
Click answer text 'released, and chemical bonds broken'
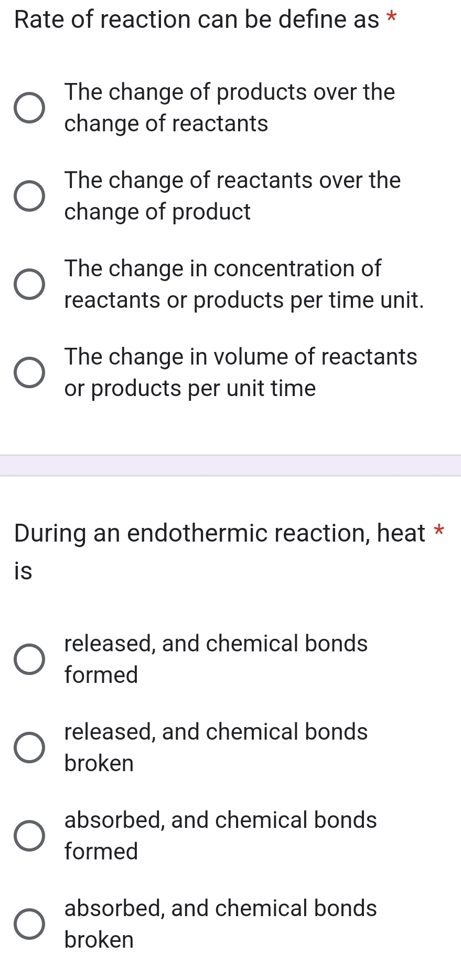pyautogui.click(x=216, y=748)
